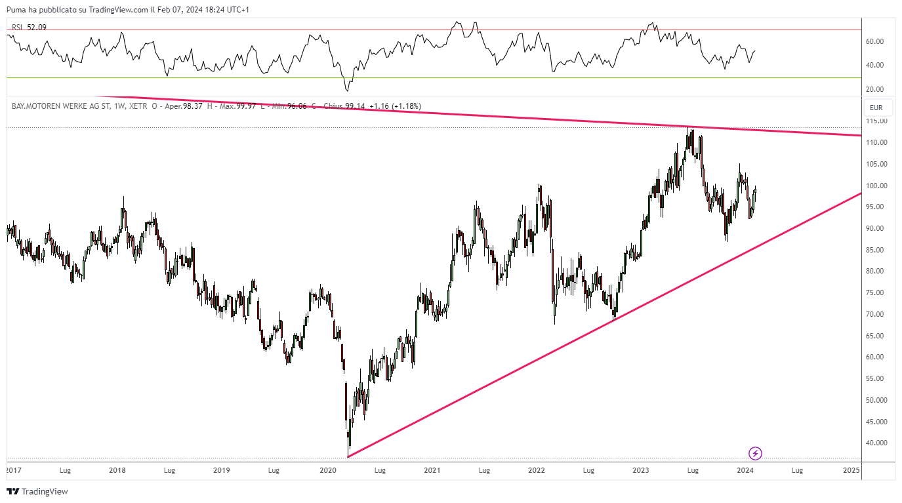Click the 100.00 price axis label

pos(877,186)
